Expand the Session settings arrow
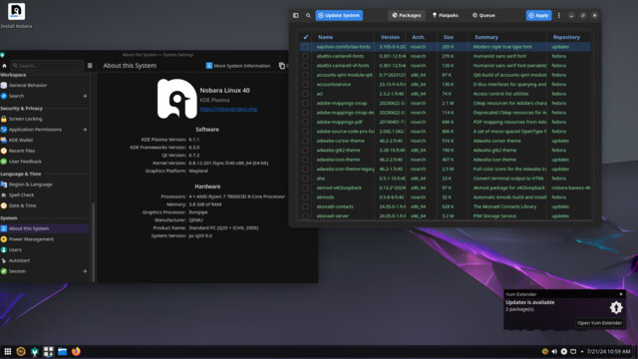The width and height of the screenshot is (638, 359). 85,271
